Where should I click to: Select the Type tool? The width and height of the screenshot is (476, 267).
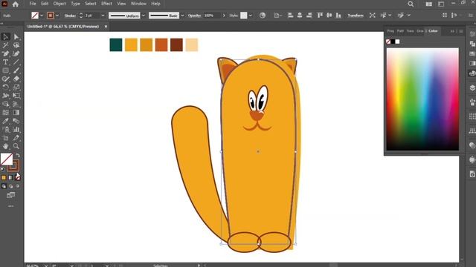click(5, 62)
